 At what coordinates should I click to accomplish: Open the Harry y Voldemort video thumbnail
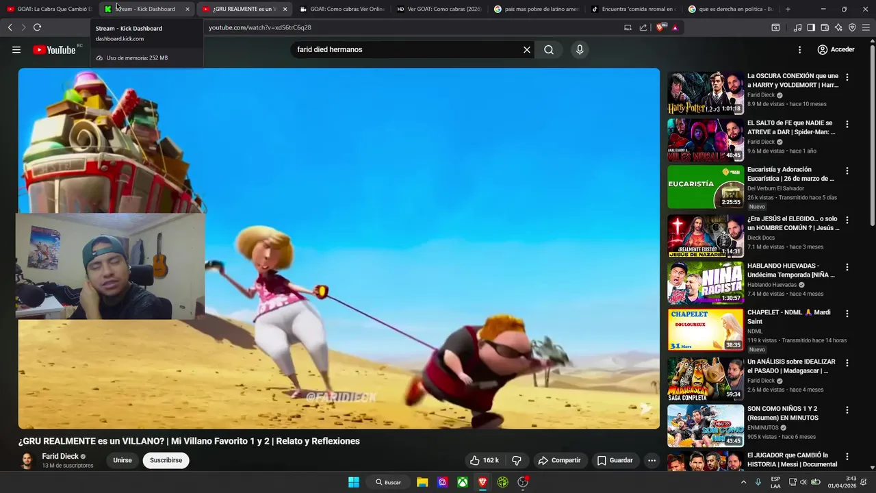coord(706,93)
